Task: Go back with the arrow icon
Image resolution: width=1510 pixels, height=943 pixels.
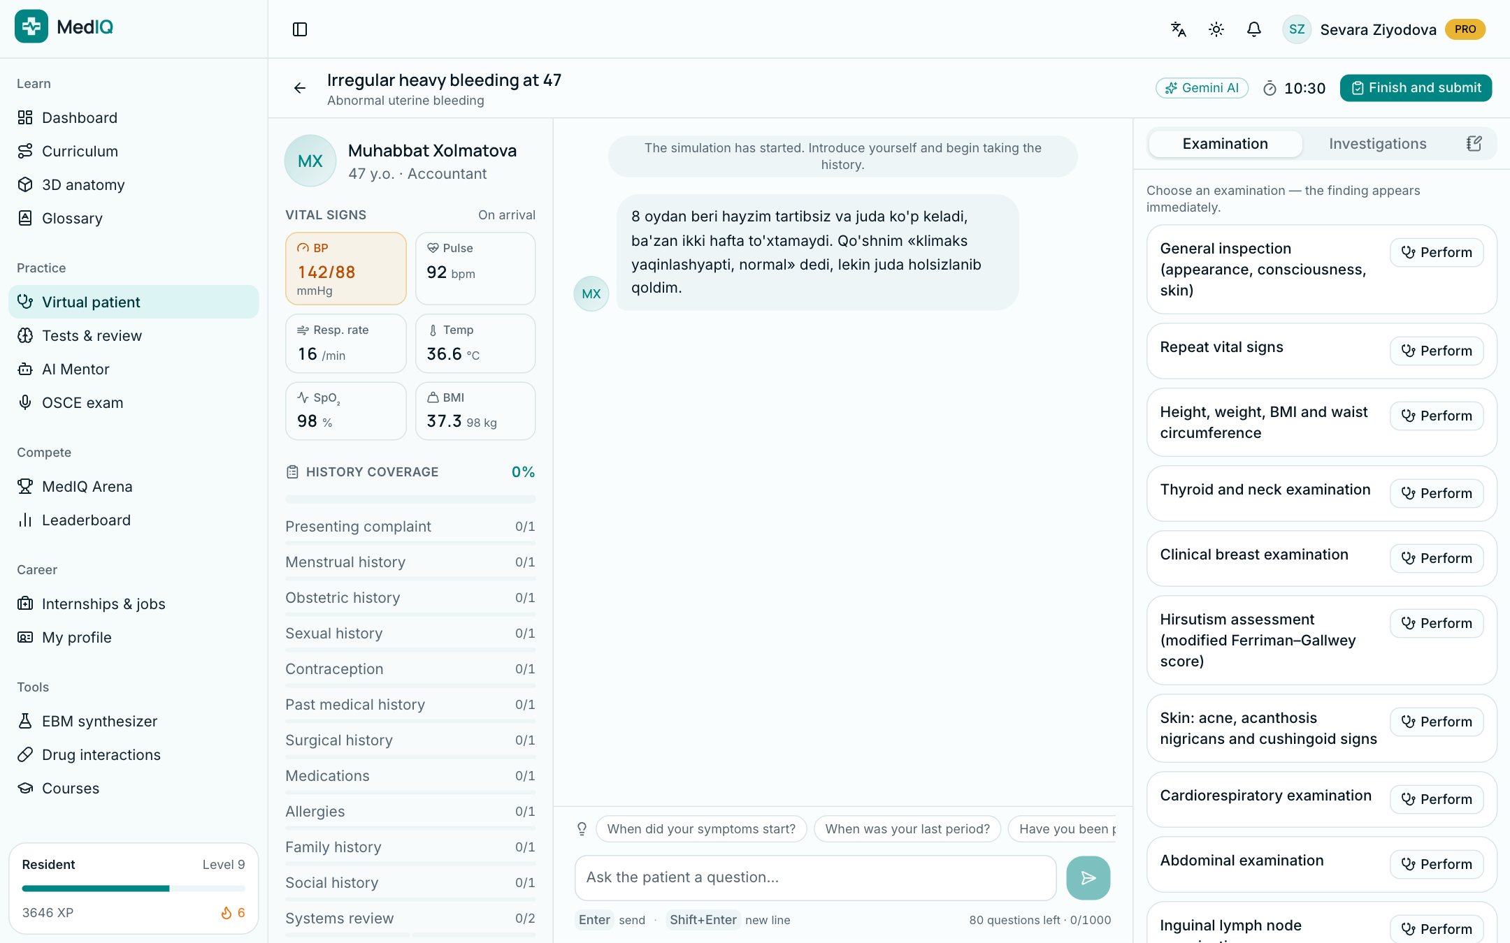Action: pyautogui.click(x=300, y=88)
